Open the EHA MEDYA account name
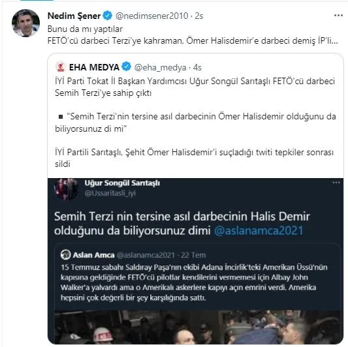 click(x=94, y=67)
